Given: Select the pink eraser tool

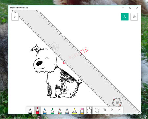Looking at the screenshot, I should tap(82, 110).
